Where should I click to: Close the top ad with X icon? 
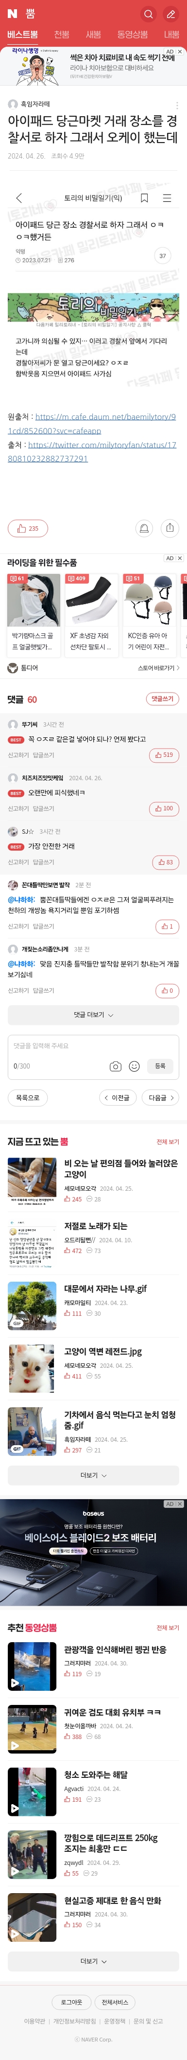(x=180, y=51)
